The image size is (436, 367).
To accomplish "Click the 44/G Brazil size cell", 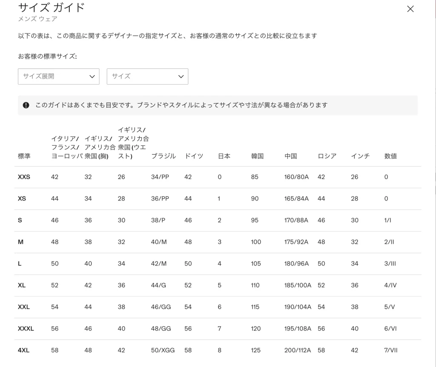I will [158, 285].
